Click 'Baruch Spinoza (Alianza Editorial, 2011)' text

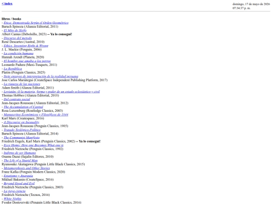pyautogui.click(x=30, y=27)
